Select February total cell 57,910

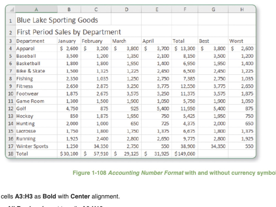(x=96, y=154)
